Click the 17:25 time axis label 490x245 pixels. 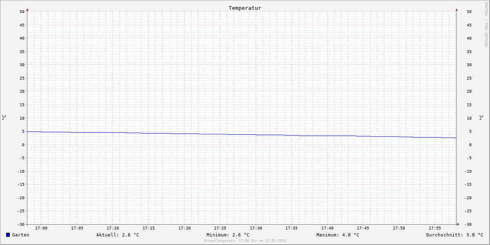pos(220,228)
